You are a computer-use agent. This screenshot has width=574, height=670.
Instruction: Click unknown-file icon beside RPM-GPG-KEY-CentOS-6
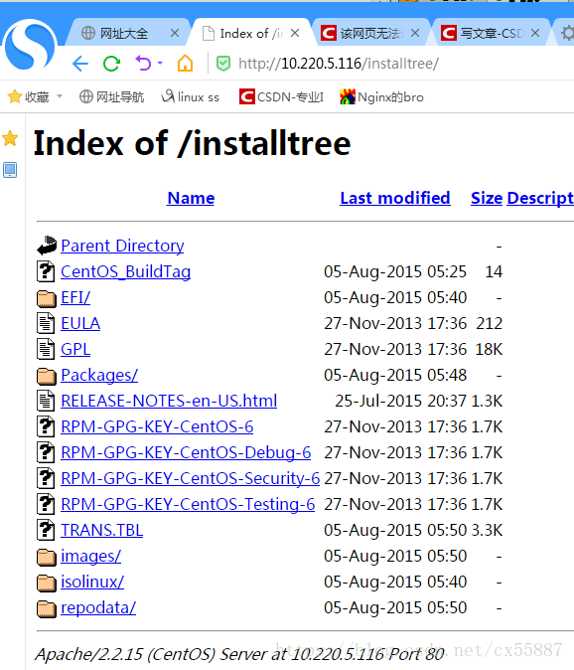click(46, 426)
